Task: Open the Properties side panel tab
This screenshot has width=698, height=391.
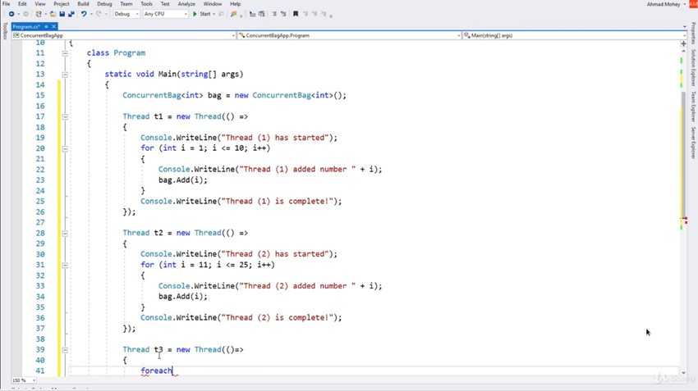Action: point(693,34)
